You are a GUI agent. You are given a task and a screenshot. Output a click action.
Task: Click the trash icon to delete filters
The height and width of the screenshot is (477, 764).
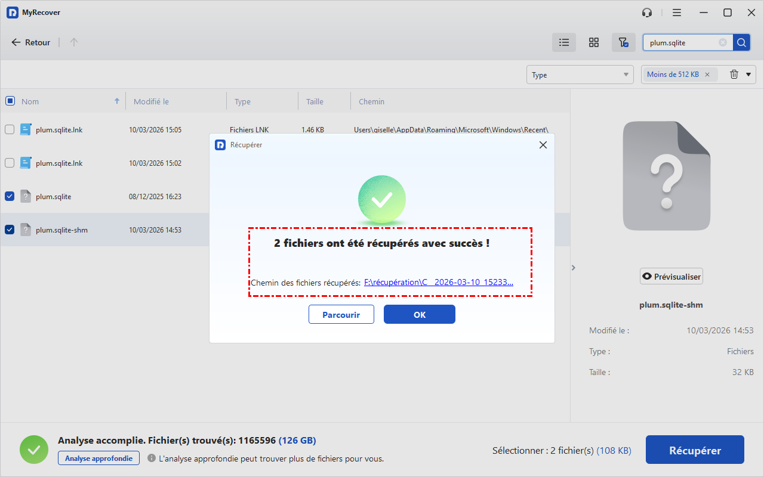[734, 75]
